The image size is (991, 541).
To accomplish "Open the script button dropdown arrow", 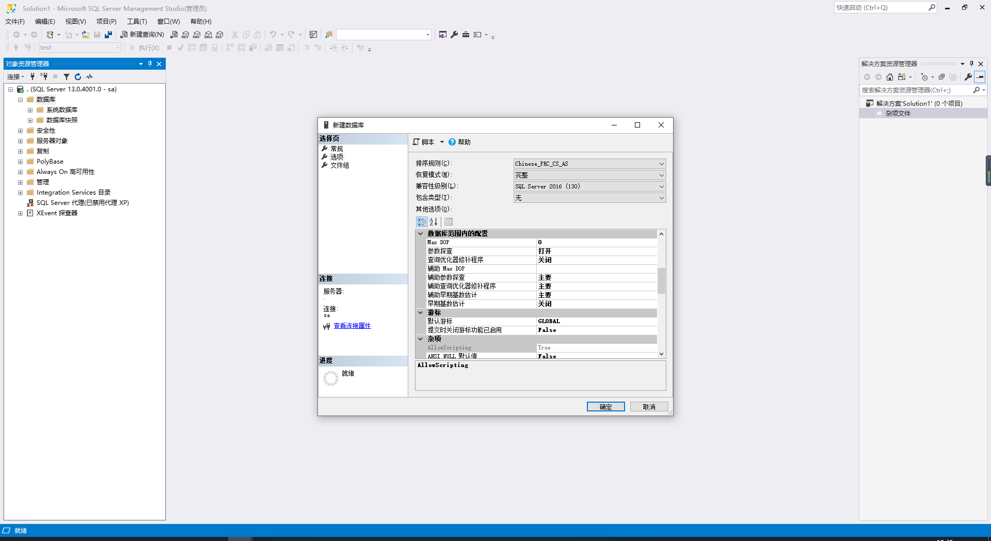I will [442, 142].
